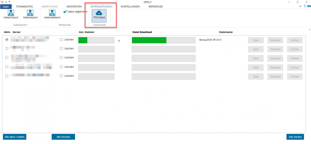This screenshot has height=144, width=311.
Task: Click the Downloads group label
Action: 100,25
